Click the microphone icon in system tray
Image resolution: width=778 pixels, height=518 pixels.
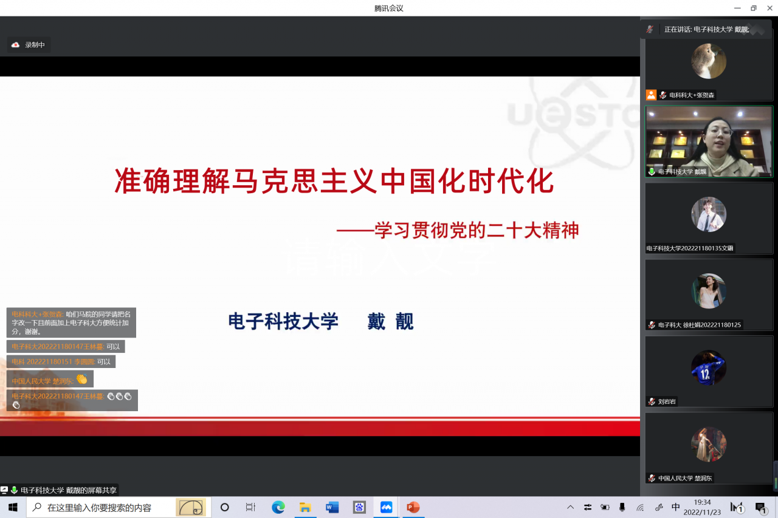click(x=622, y=507)
